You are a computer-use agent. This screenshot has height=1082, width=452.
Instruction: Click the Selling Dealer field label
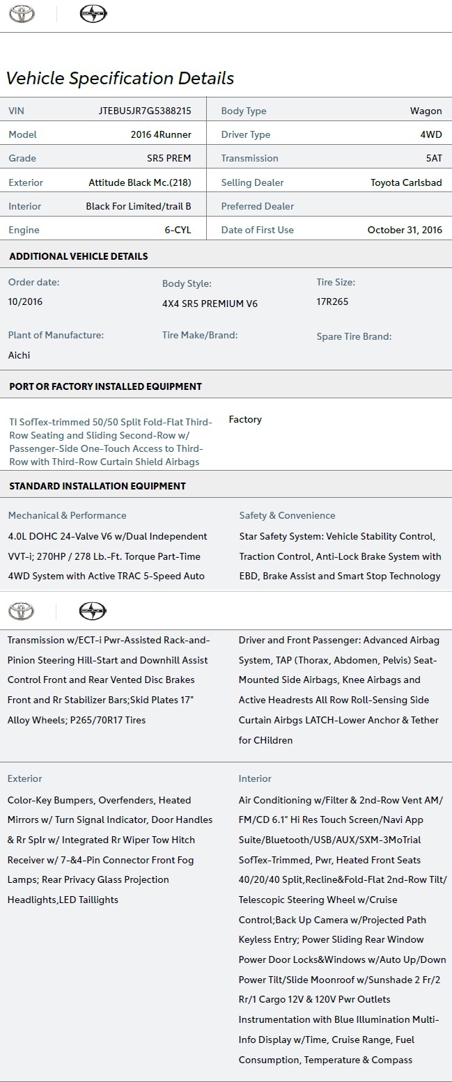coord(253,182)
